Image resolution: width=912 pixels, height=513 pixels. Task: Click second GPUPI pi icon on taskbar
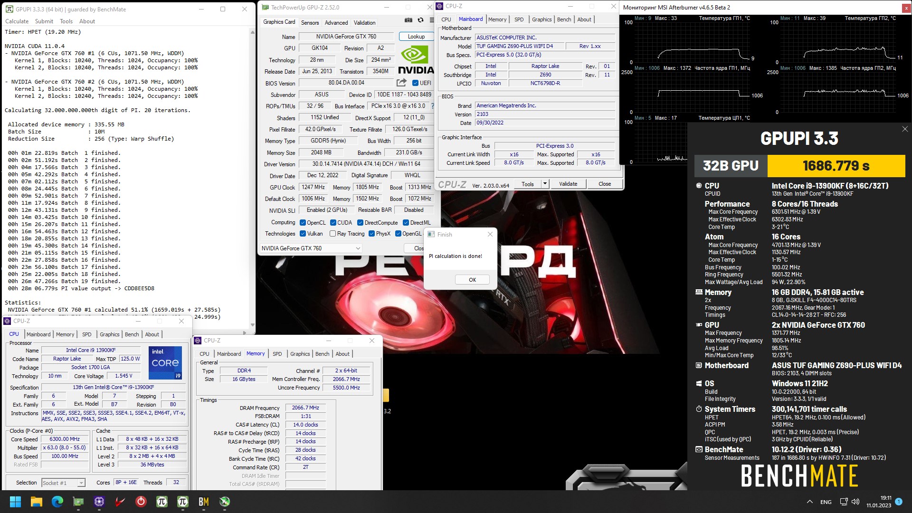[x=183, y=502]
